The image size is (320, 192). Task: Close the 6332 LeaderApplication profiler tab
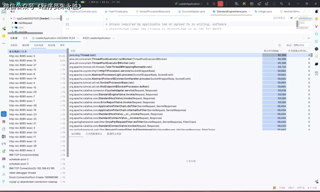click(x=113, y=38)
